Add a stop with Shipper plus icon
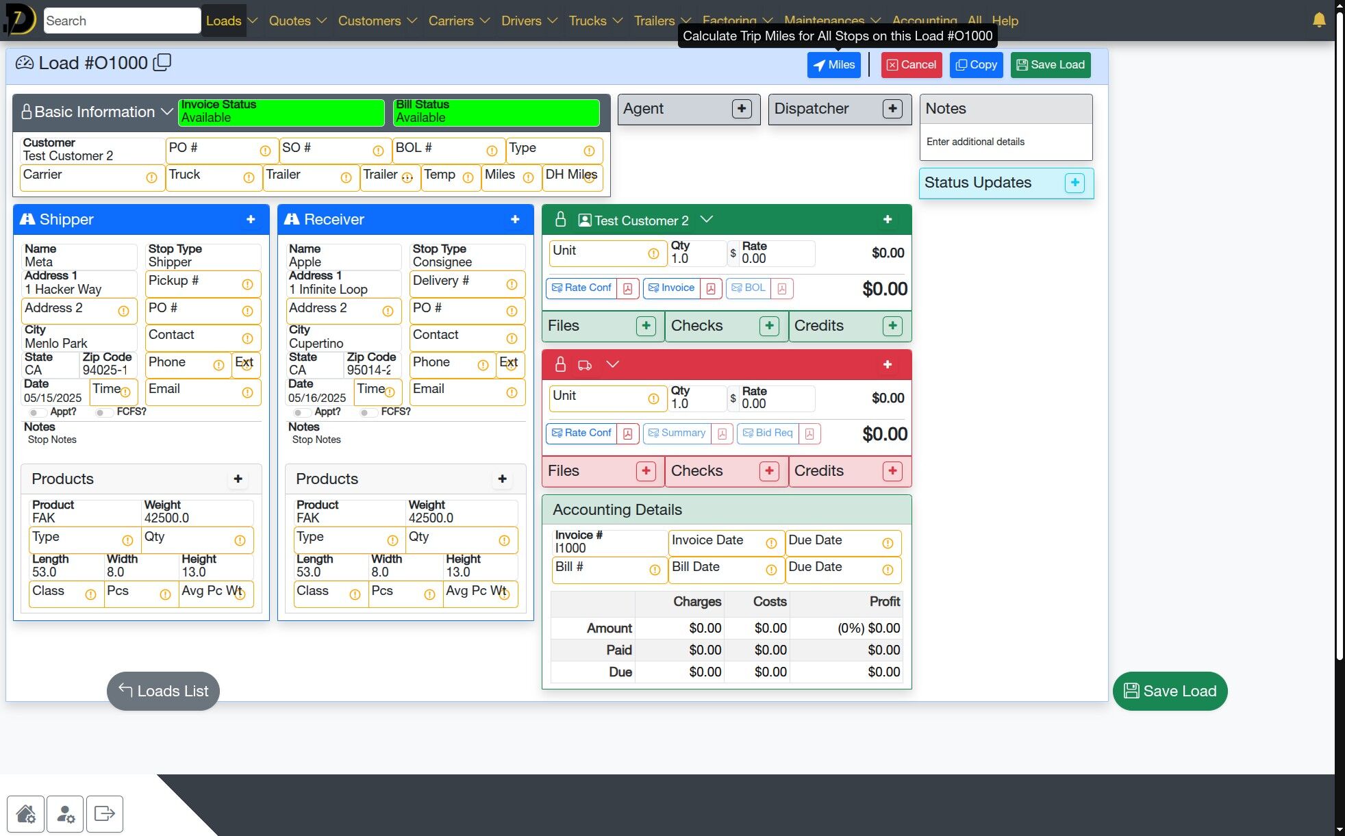 pyautogui.click(x=251, y=219)
